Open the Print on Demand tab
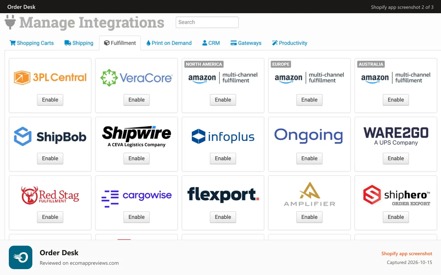The width and height of the screenshot is (441, 275). click(169, 43)
